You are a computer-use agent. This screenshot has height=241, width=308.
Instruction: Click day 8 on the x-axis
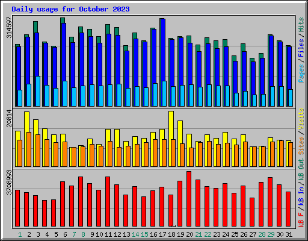point(83,234)
